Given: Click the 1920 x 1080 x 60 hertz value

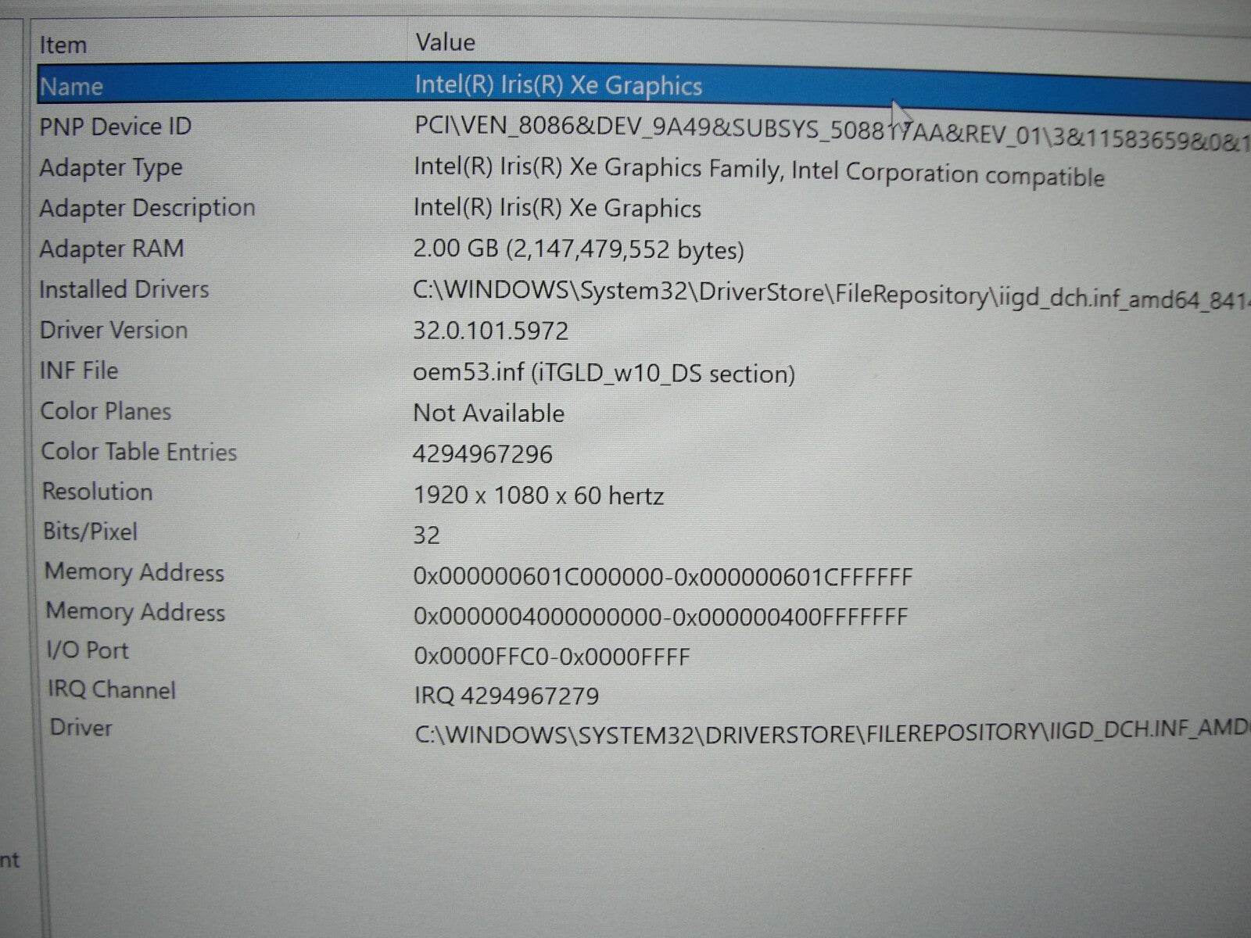Looking at the screenshot, I should pyautogui.click(x=539, y=496).
